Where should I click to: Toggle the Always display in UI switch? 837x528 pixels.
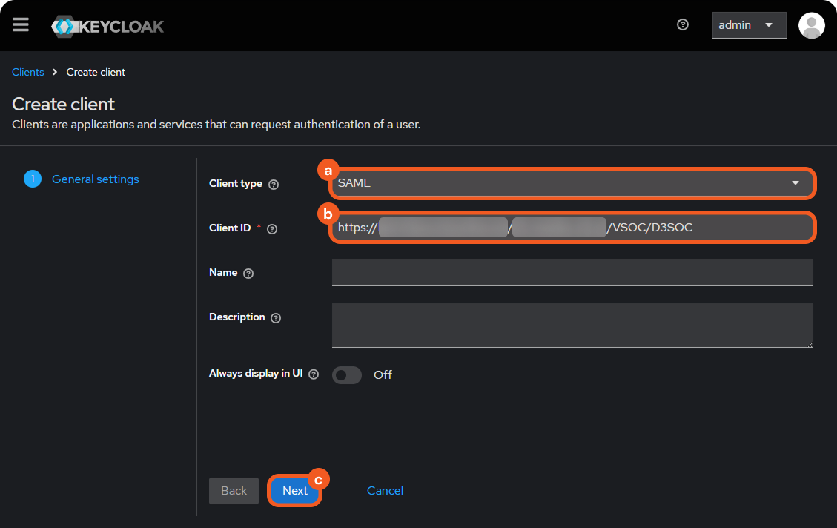[347, 375]
